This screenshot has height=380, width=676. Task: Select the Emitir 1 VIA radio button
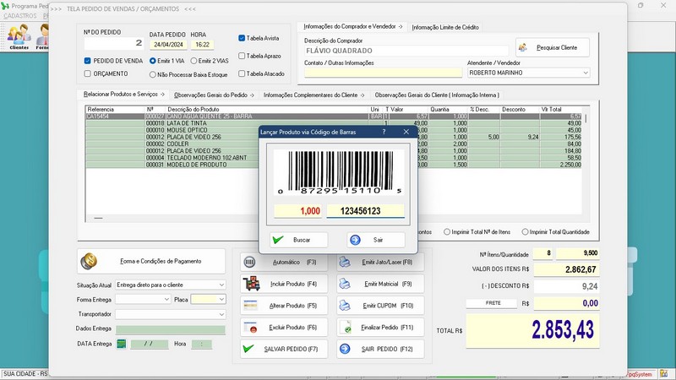153,61
